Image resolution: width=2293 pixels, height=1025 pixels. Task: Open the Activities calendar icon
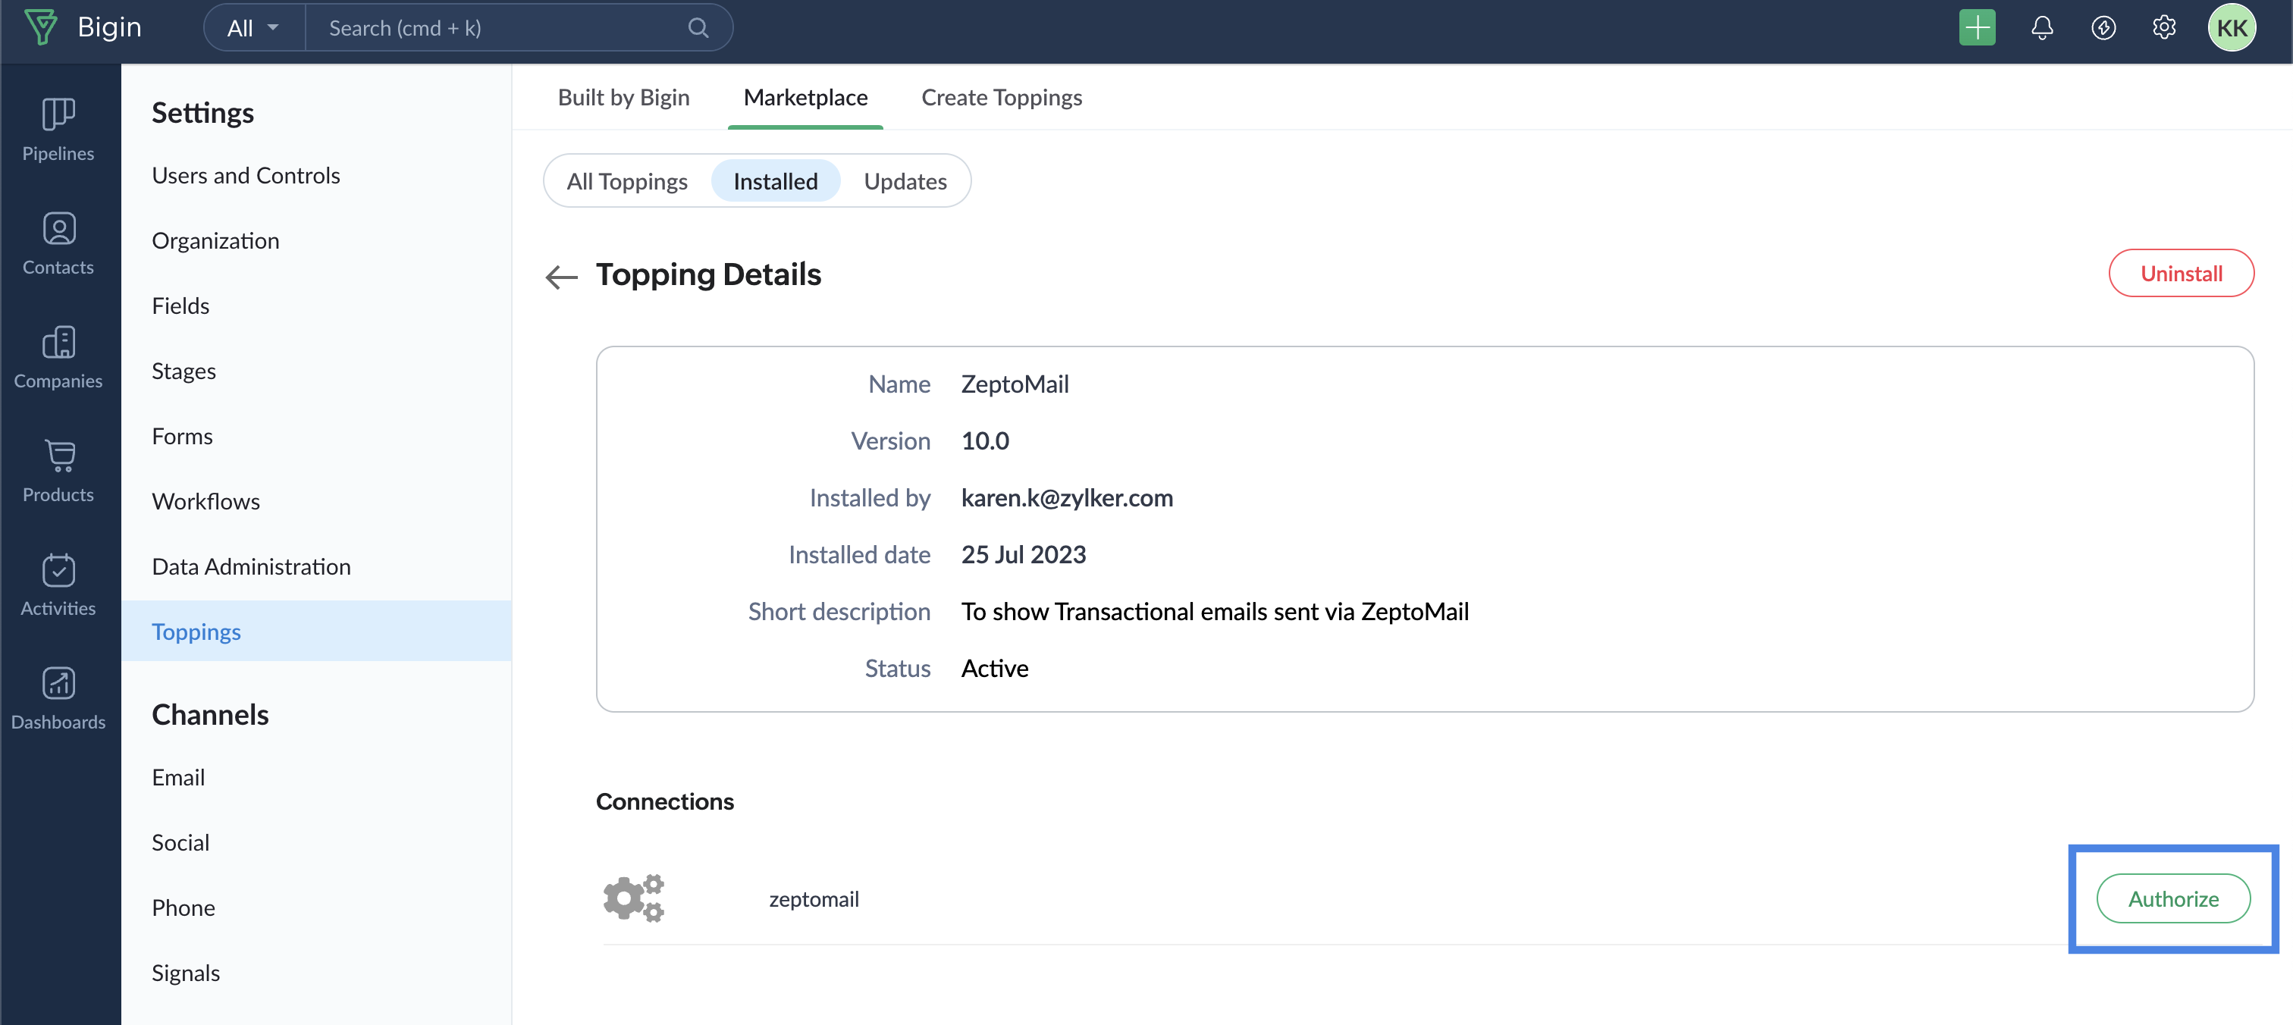point(58,569)
